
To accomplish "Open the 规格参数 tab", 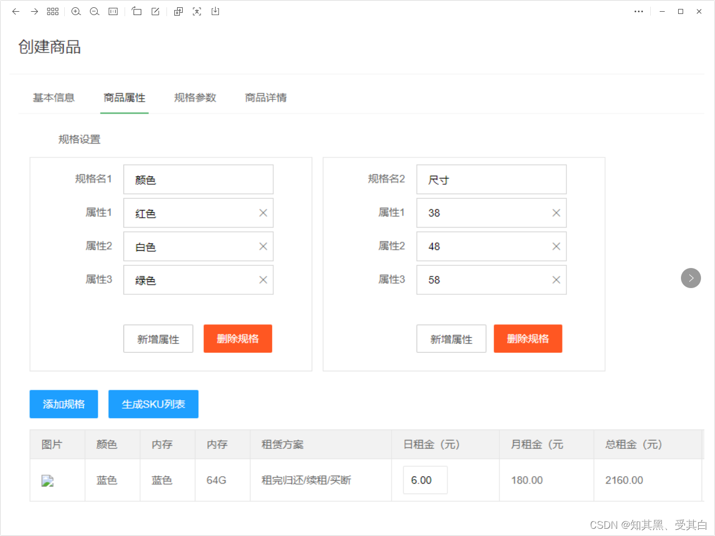I will point(195,98).
